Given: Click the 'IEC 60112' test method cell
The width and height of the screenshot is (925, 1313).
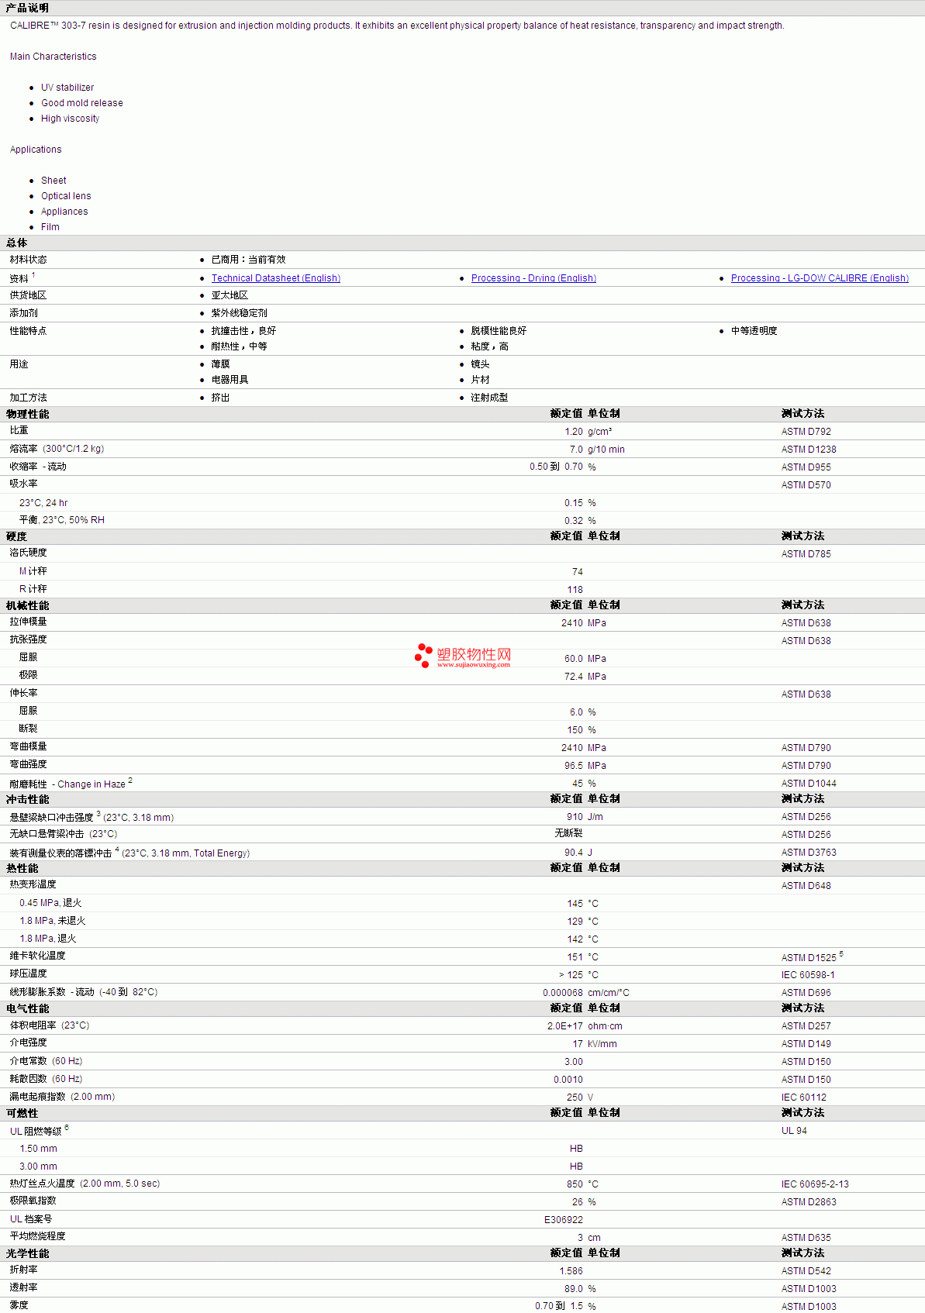Looking at the screenshot, I should click(x=804, y=1098).
